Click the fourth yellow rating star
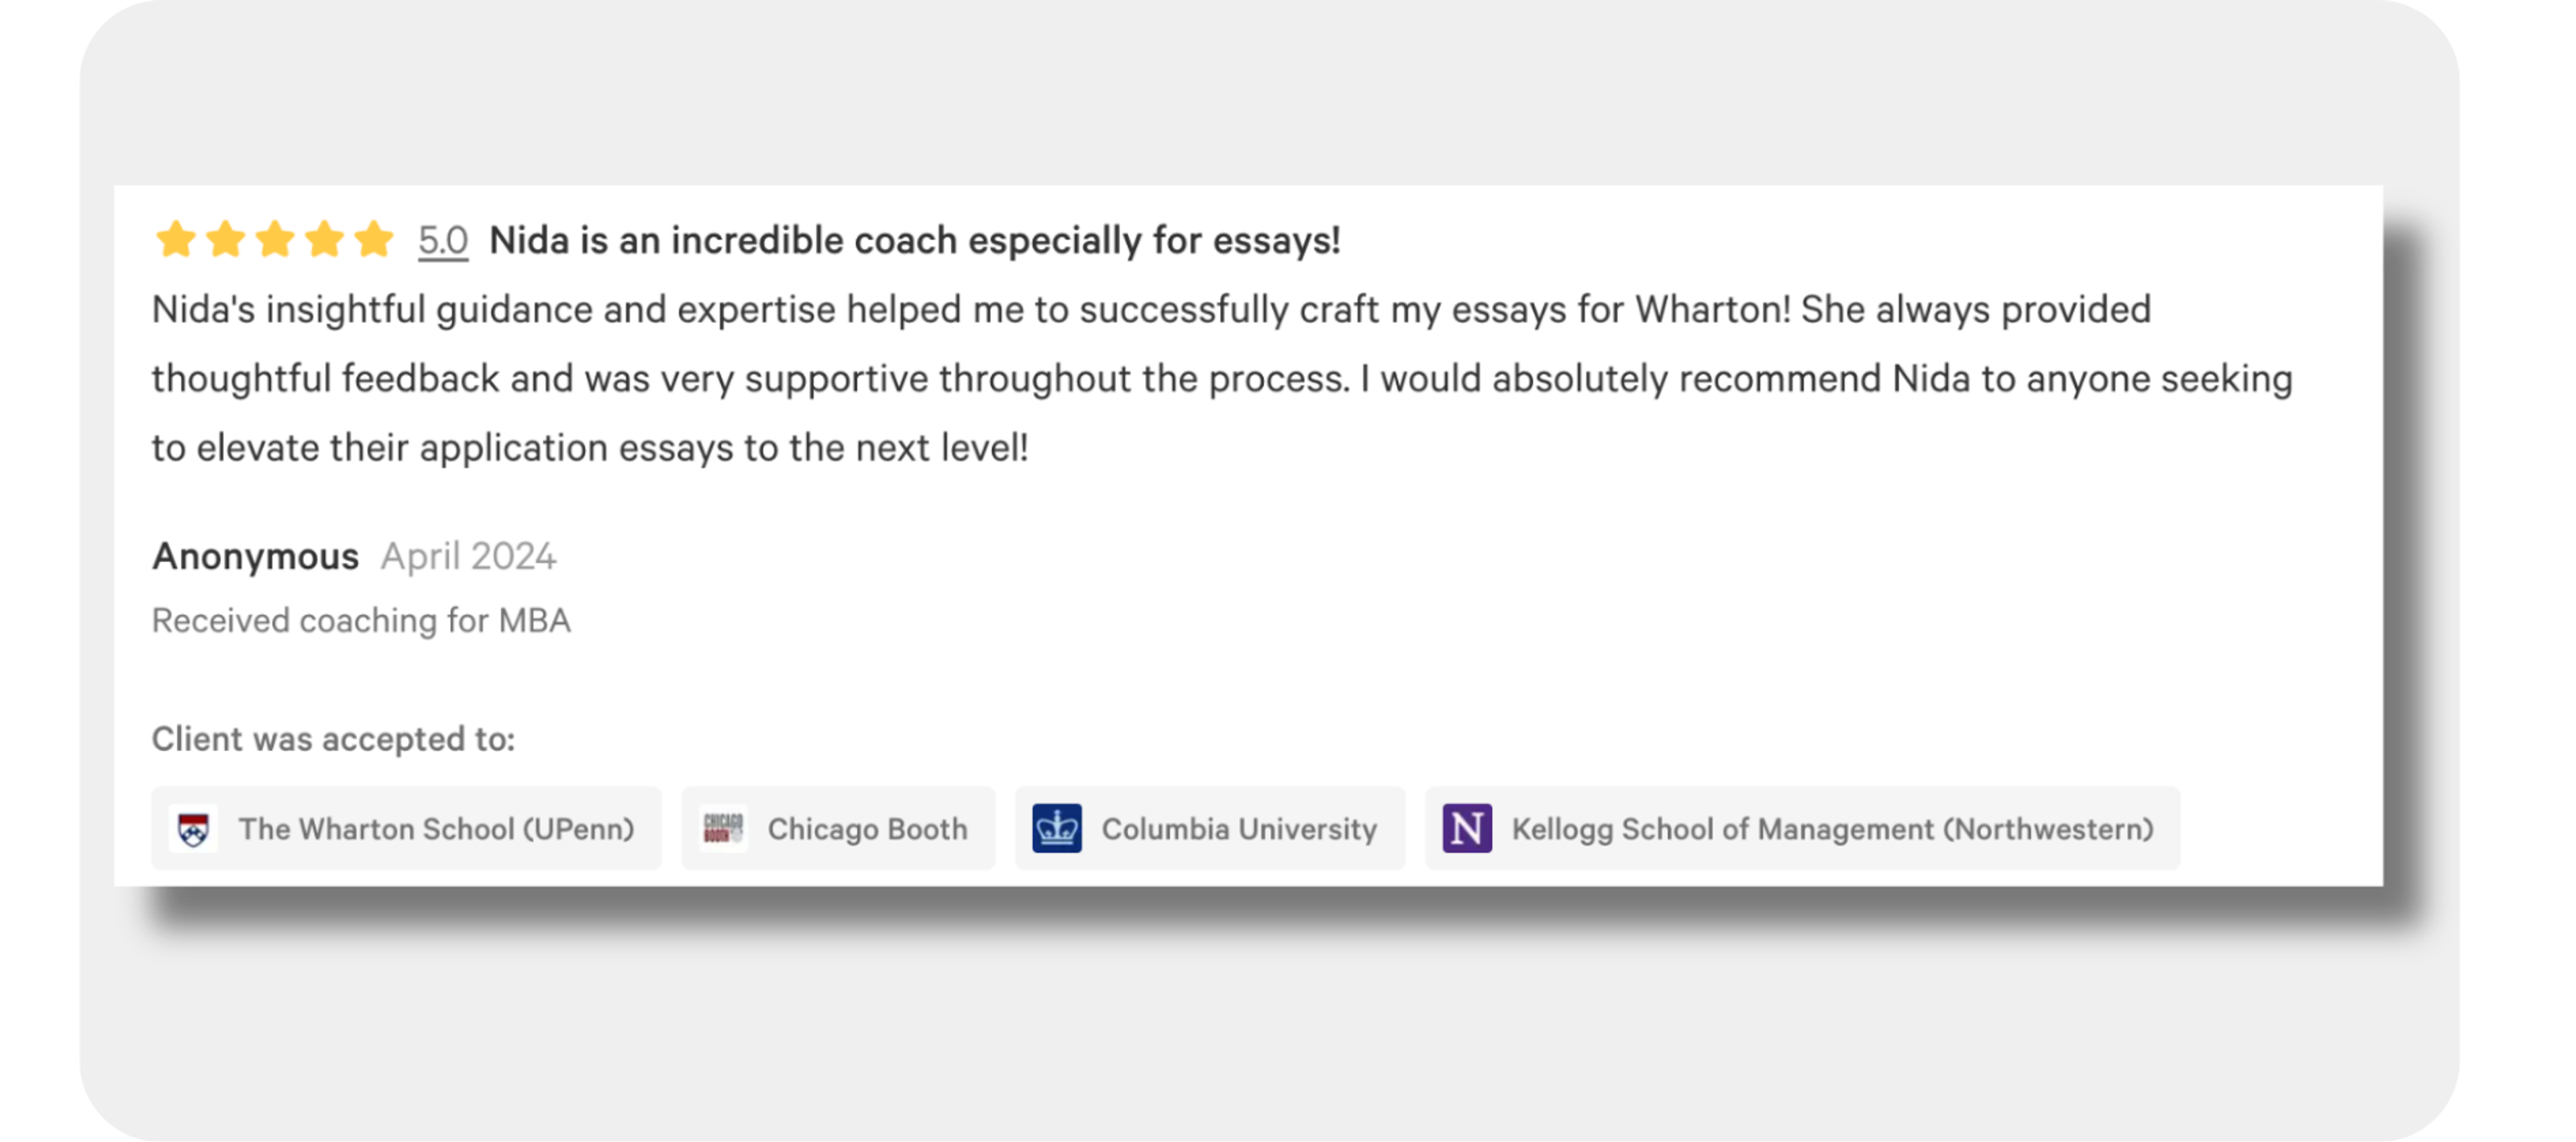The width and height of the screenshot is (2576, 1142). [325, 240]
